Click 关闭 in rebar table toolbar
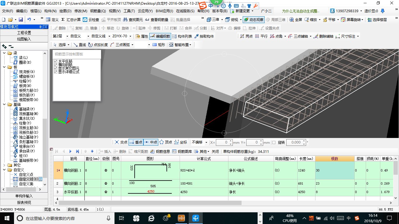The width and height of the screenshot is (399, 224). coord(215,151)
